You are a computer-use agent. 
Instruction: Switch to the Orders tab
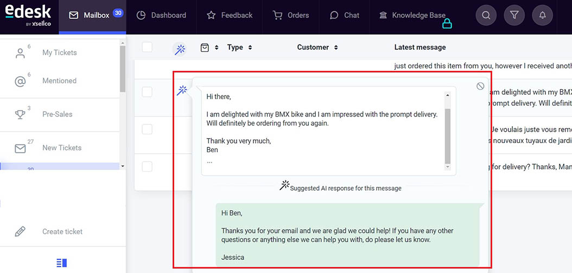[291, 15]
